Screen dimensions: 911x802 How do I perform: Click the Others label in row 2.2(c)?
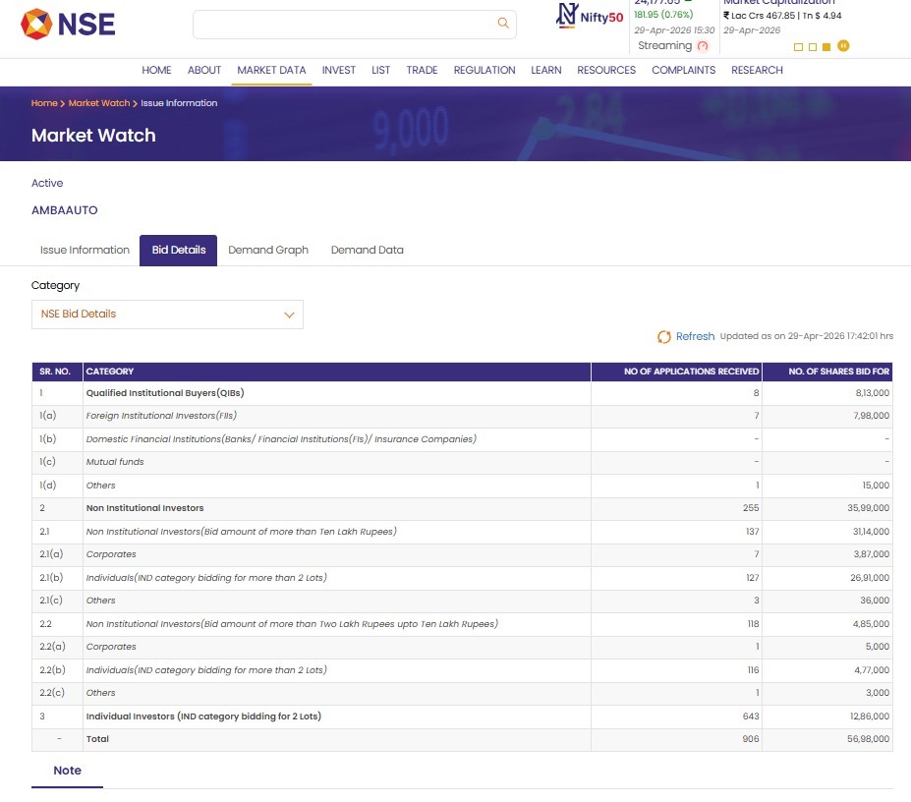[x=100, y=693]
